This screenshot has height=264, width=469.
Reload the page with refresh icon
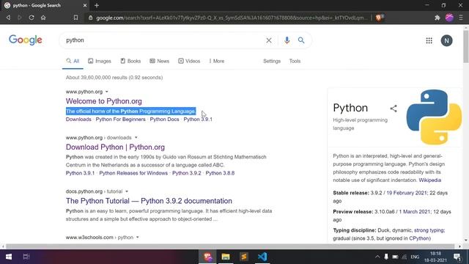(32, 18)
